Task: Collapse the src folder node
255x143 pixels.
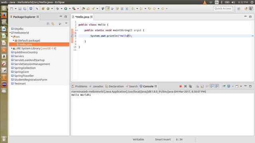Action: pos(12,37)
